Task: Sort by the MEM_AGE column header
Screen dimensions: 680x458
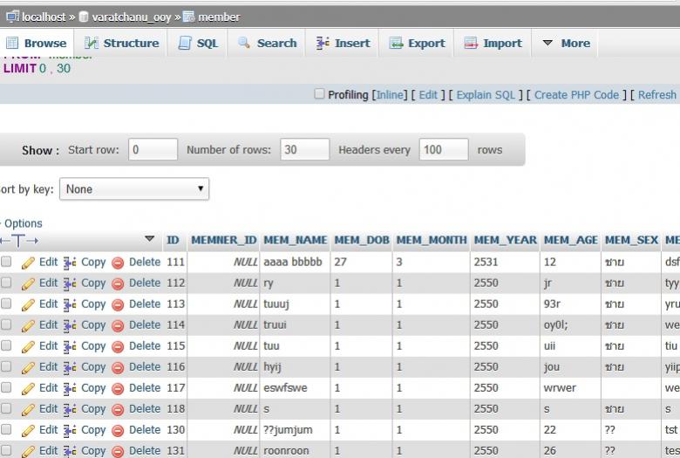Action: point(571,240)
